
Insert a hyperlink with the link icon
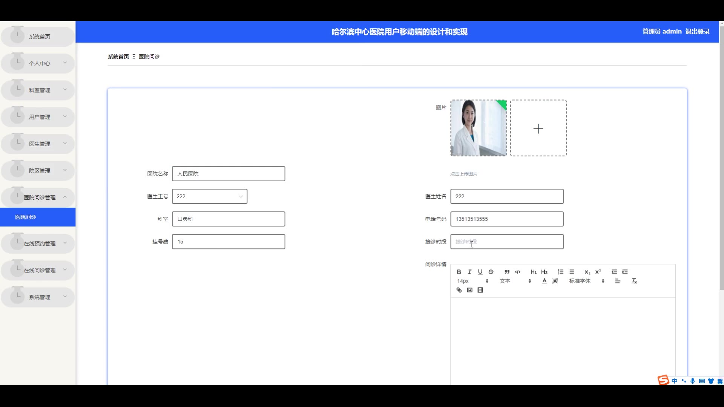(459, 290)
